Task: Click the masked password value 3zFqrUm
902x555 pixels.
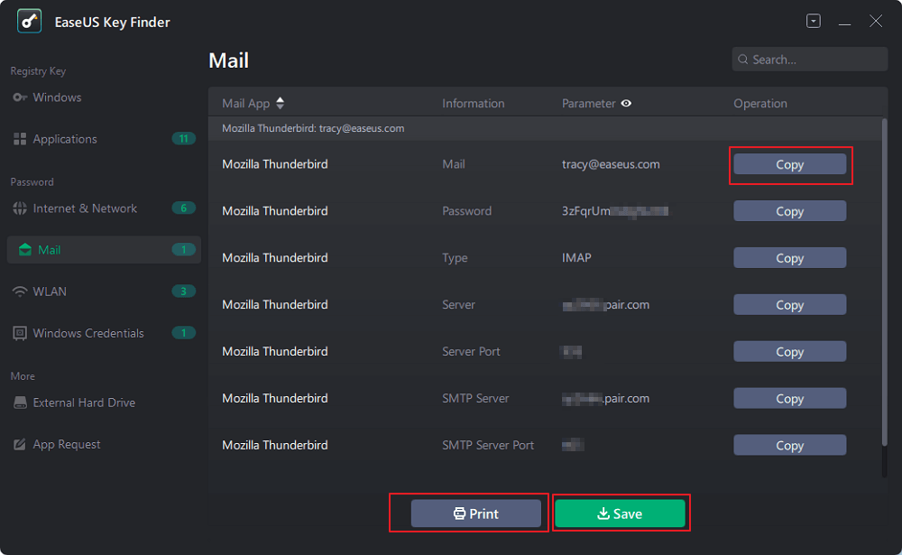Action: tap(615, 211)
